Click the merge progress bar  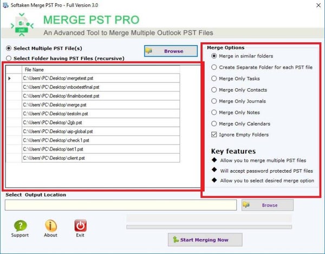(x=209, y=227)
